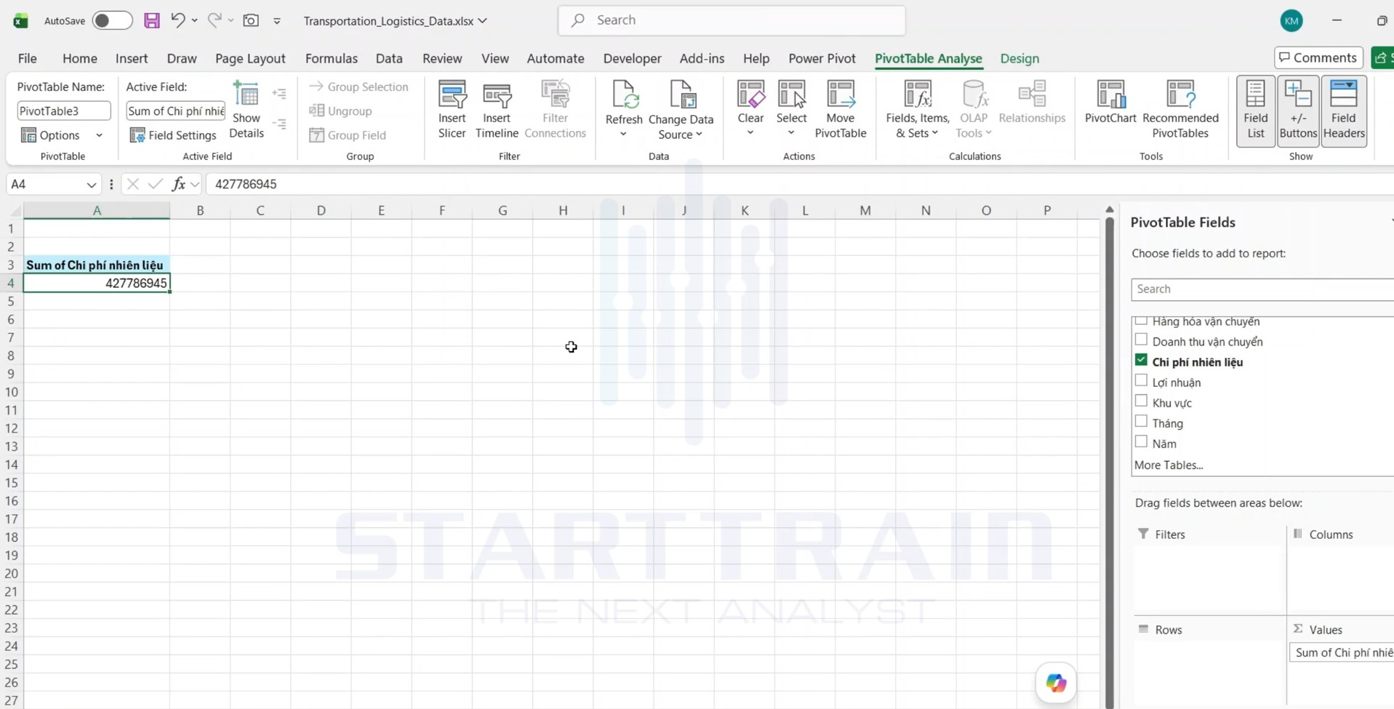Viewport: 1394px width, 709px height.
Task: Uncheck the Chi phí nhiên liệu field
Action: (x=1141, y=361)
